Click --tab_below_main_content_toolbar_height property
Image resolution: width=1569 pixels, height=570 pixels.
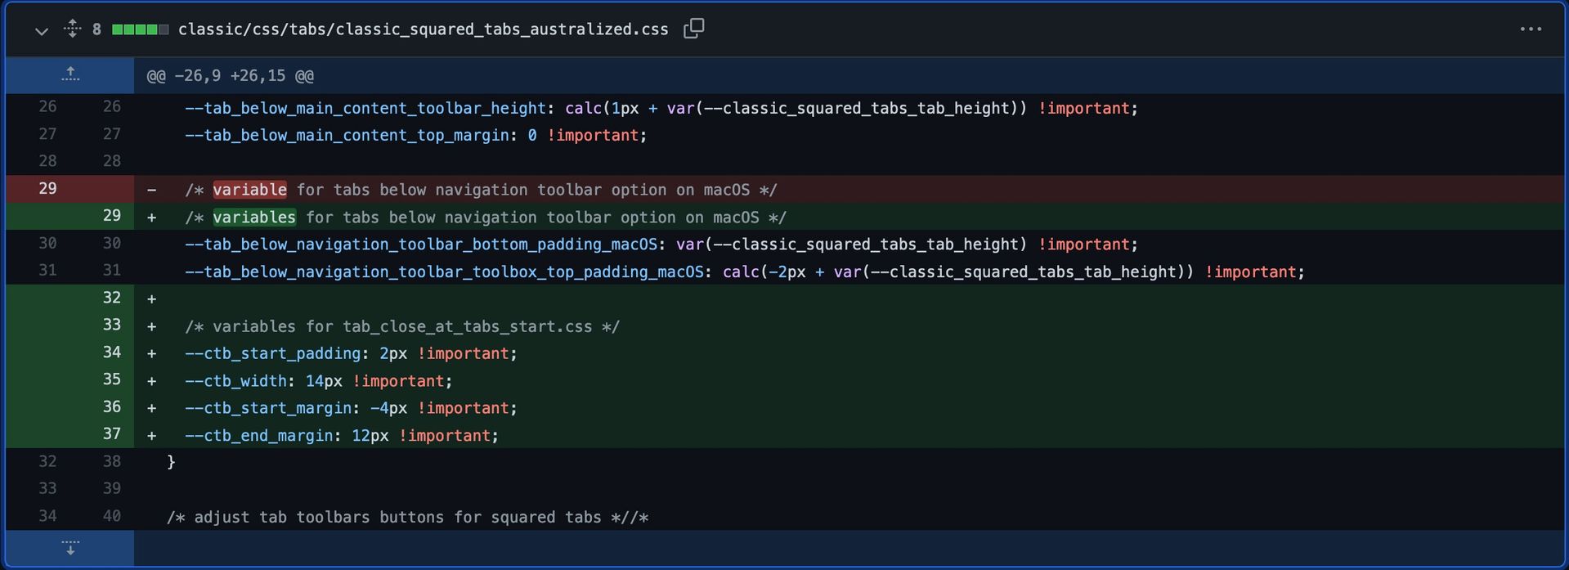click(365, 108)
